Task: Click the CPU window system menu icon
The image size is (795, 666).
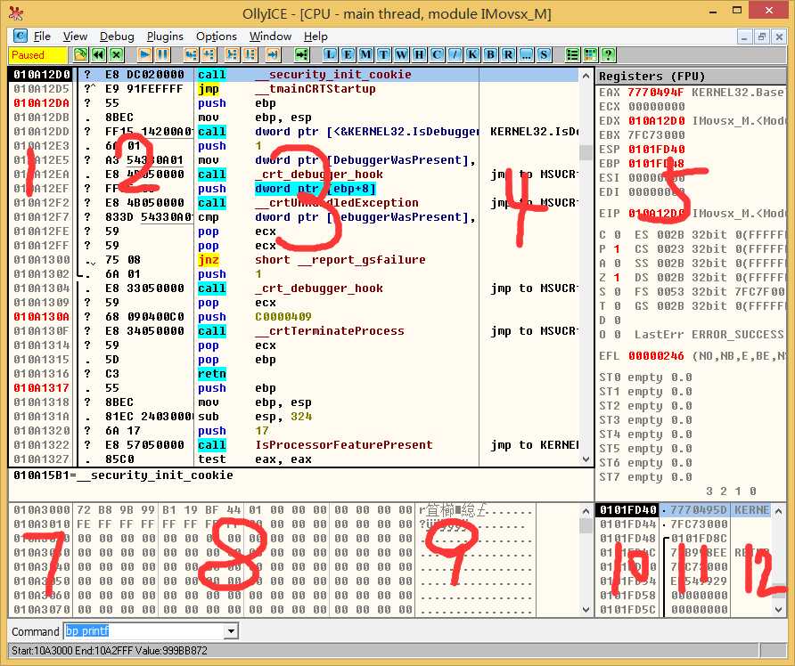Action: 20,36
